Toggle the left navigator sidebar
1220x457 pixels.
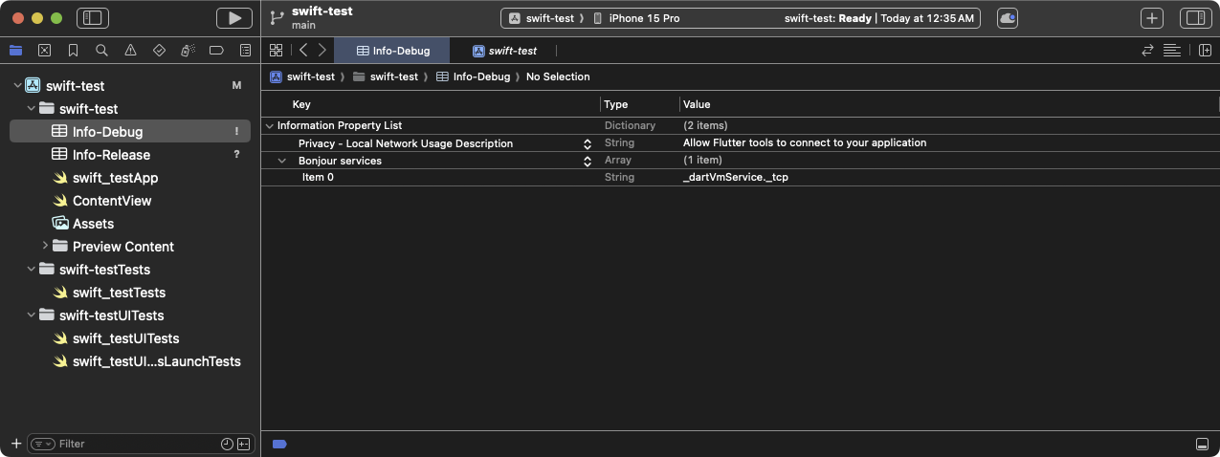[93, 18]
